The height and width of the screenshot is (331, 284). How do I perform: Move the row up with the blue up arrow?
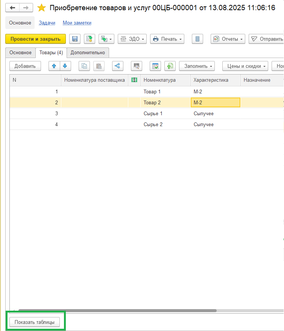54,66
